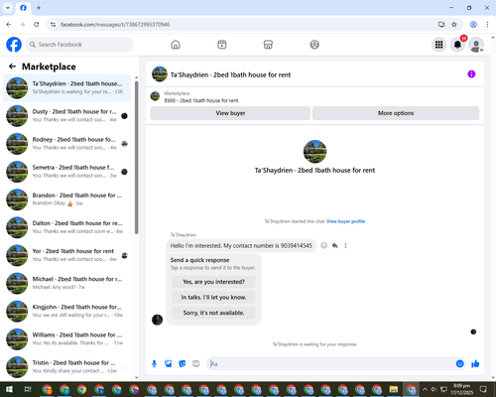
Task: Click the conversation list scrollbar
Action: [x=136, y=157]
